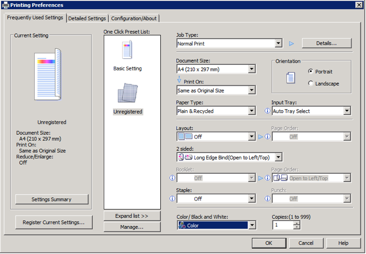The image size is (366, 254).
Task: Decrease the copies count with down arrow
Action: pos(296,227)
